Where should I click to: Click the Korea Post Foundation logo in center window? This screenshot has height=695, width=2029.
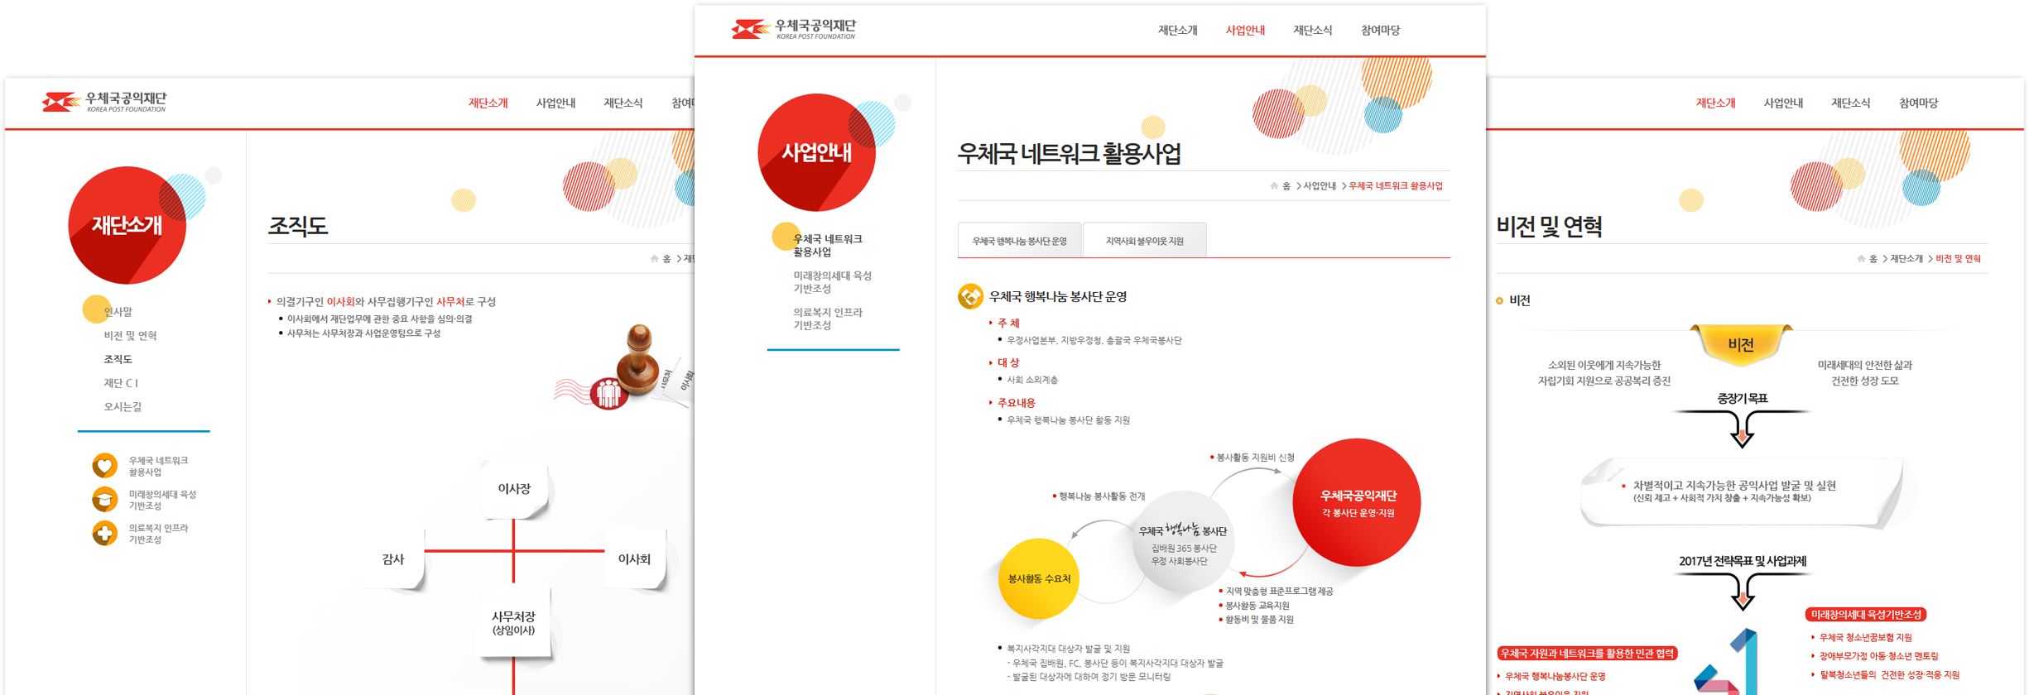pos(793,30)
